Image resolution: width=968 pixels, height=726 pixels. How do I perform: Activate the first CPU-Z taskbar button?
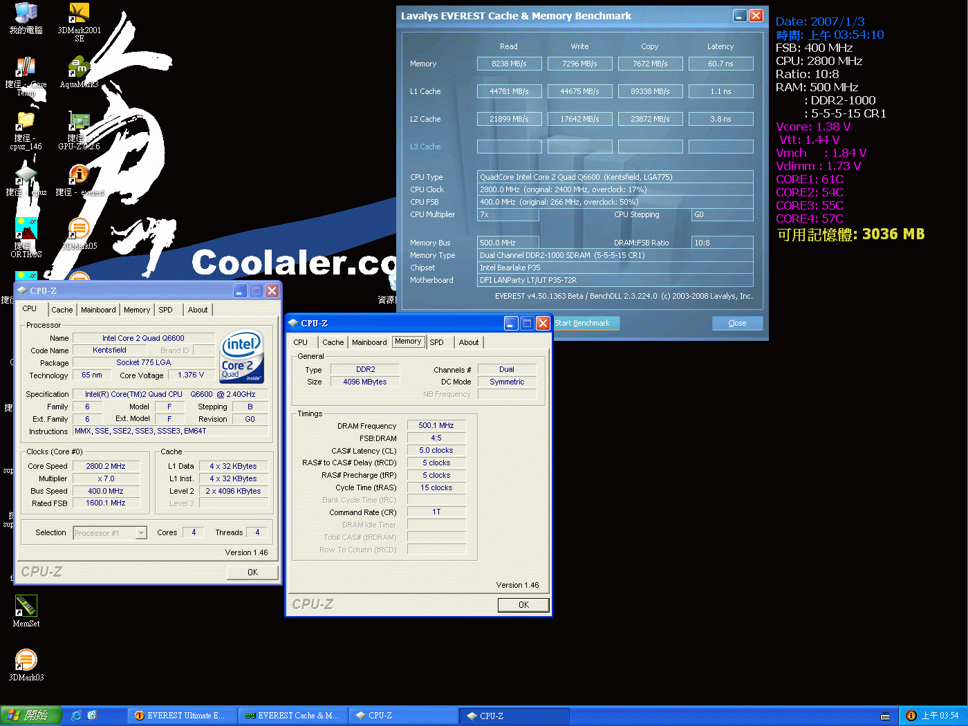coord(403,716)
